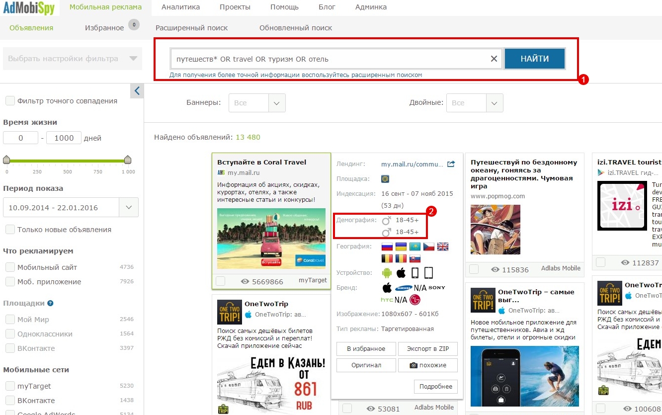Open the Аналитика menu tab
Image resolution: width=662 pixels, height=415 pixels.
point(180,7)
